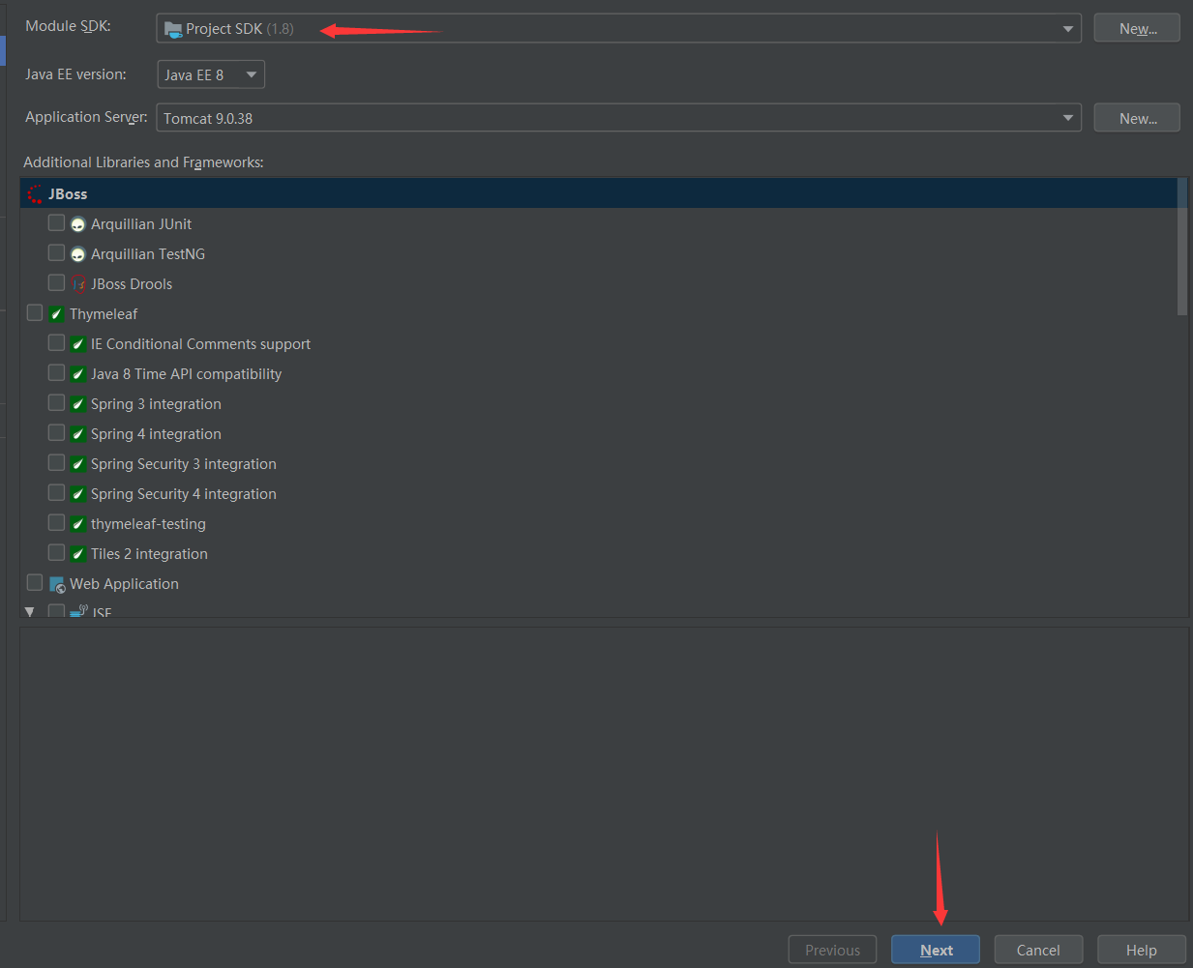Viewport: 1193px width, 968px height.
Task: Click the Spring 4 integration leaf icon
Action: 78,434
